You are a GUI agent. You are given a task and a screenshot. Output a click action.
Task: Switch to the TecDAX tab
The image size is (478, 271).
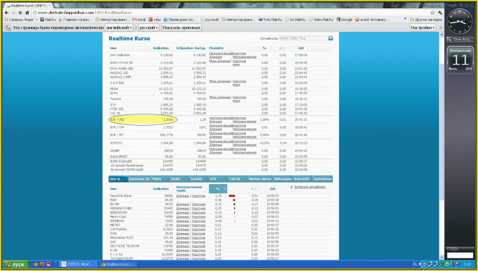pos(199,179)
